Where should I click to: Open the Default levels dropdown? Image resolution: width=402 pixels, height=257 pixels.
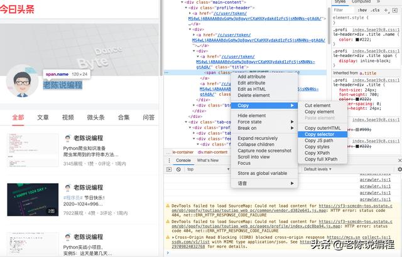coord(317,169)
